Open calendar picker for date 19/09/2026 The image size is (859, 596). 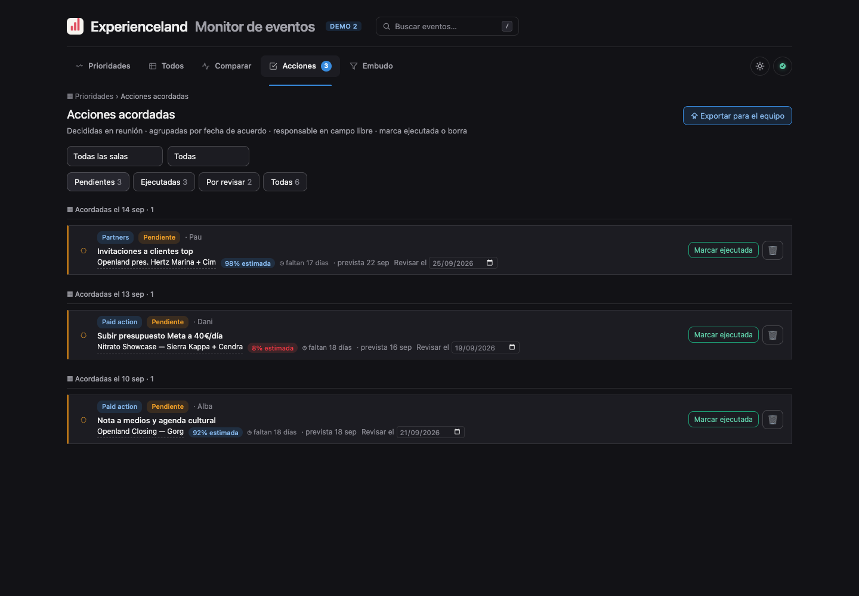(x=512, y=347)
